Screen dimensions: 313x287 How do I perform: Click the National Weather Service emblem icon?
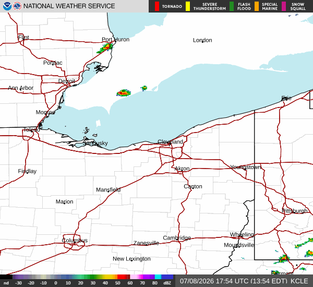(x=17, y=6)
